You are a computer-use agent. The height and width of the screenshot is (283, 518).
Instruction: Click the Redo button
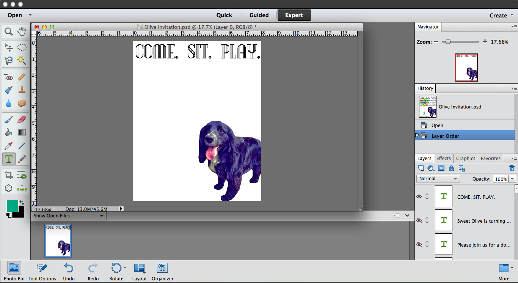coord(93,272)
